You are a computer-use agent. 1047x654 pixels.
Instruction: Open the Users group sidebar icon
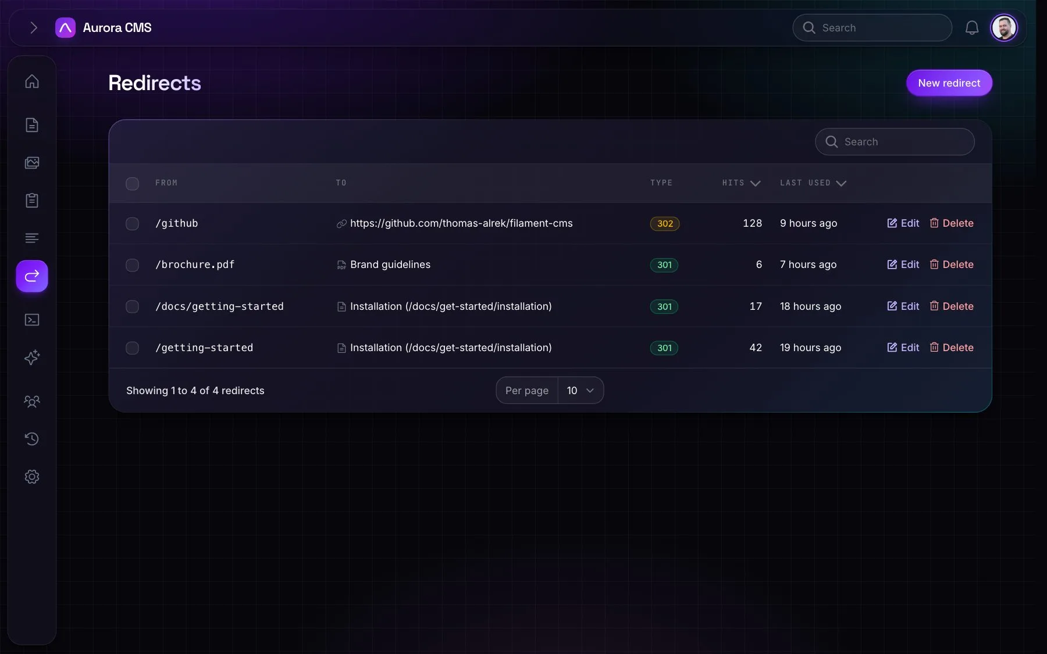(32, 401)
